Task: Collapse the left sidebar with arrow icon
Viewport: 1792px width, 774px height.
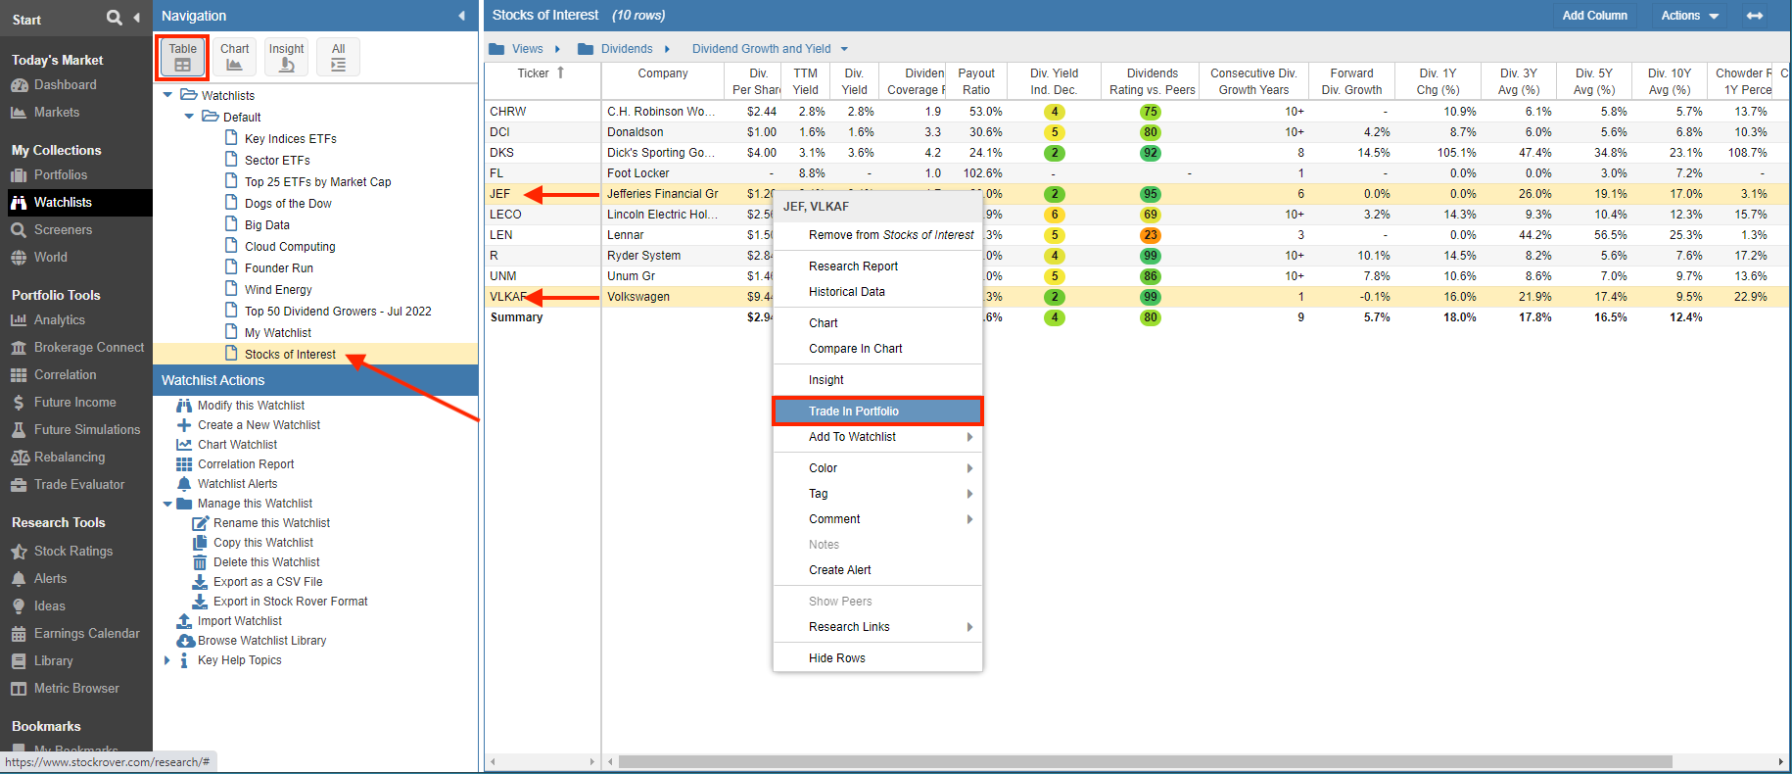Action: coord(136,18)
